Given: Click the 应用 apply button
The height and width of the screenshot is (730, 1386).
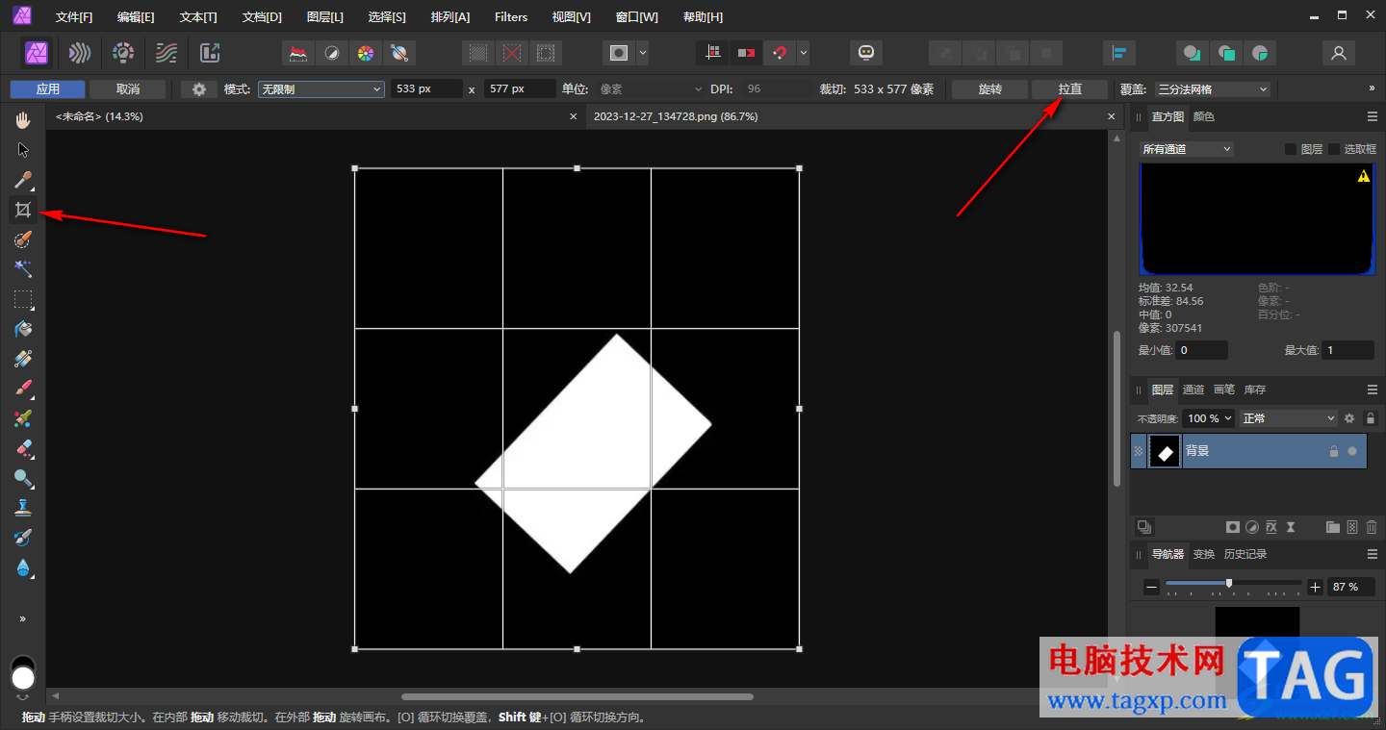Looking at the screenshot, I should click(x=48, y=89).
